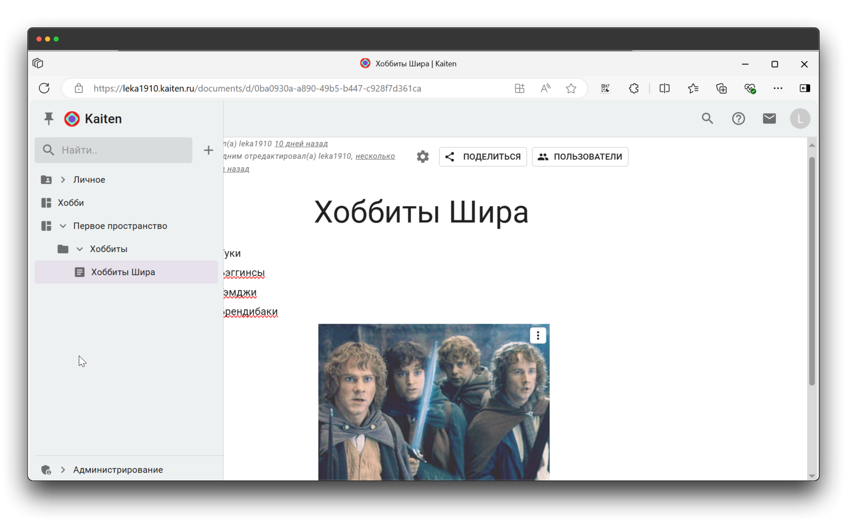Screen dimensions: 847x522
Task: Open the help question mark icon
Action: pos(738,118)
